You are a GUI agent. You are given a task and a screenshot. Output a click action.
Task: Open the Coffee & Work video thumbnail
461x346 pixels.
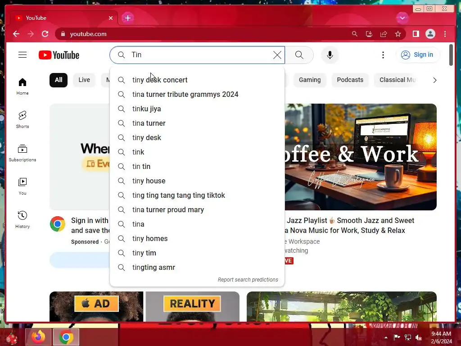click(x=361, y=157)
